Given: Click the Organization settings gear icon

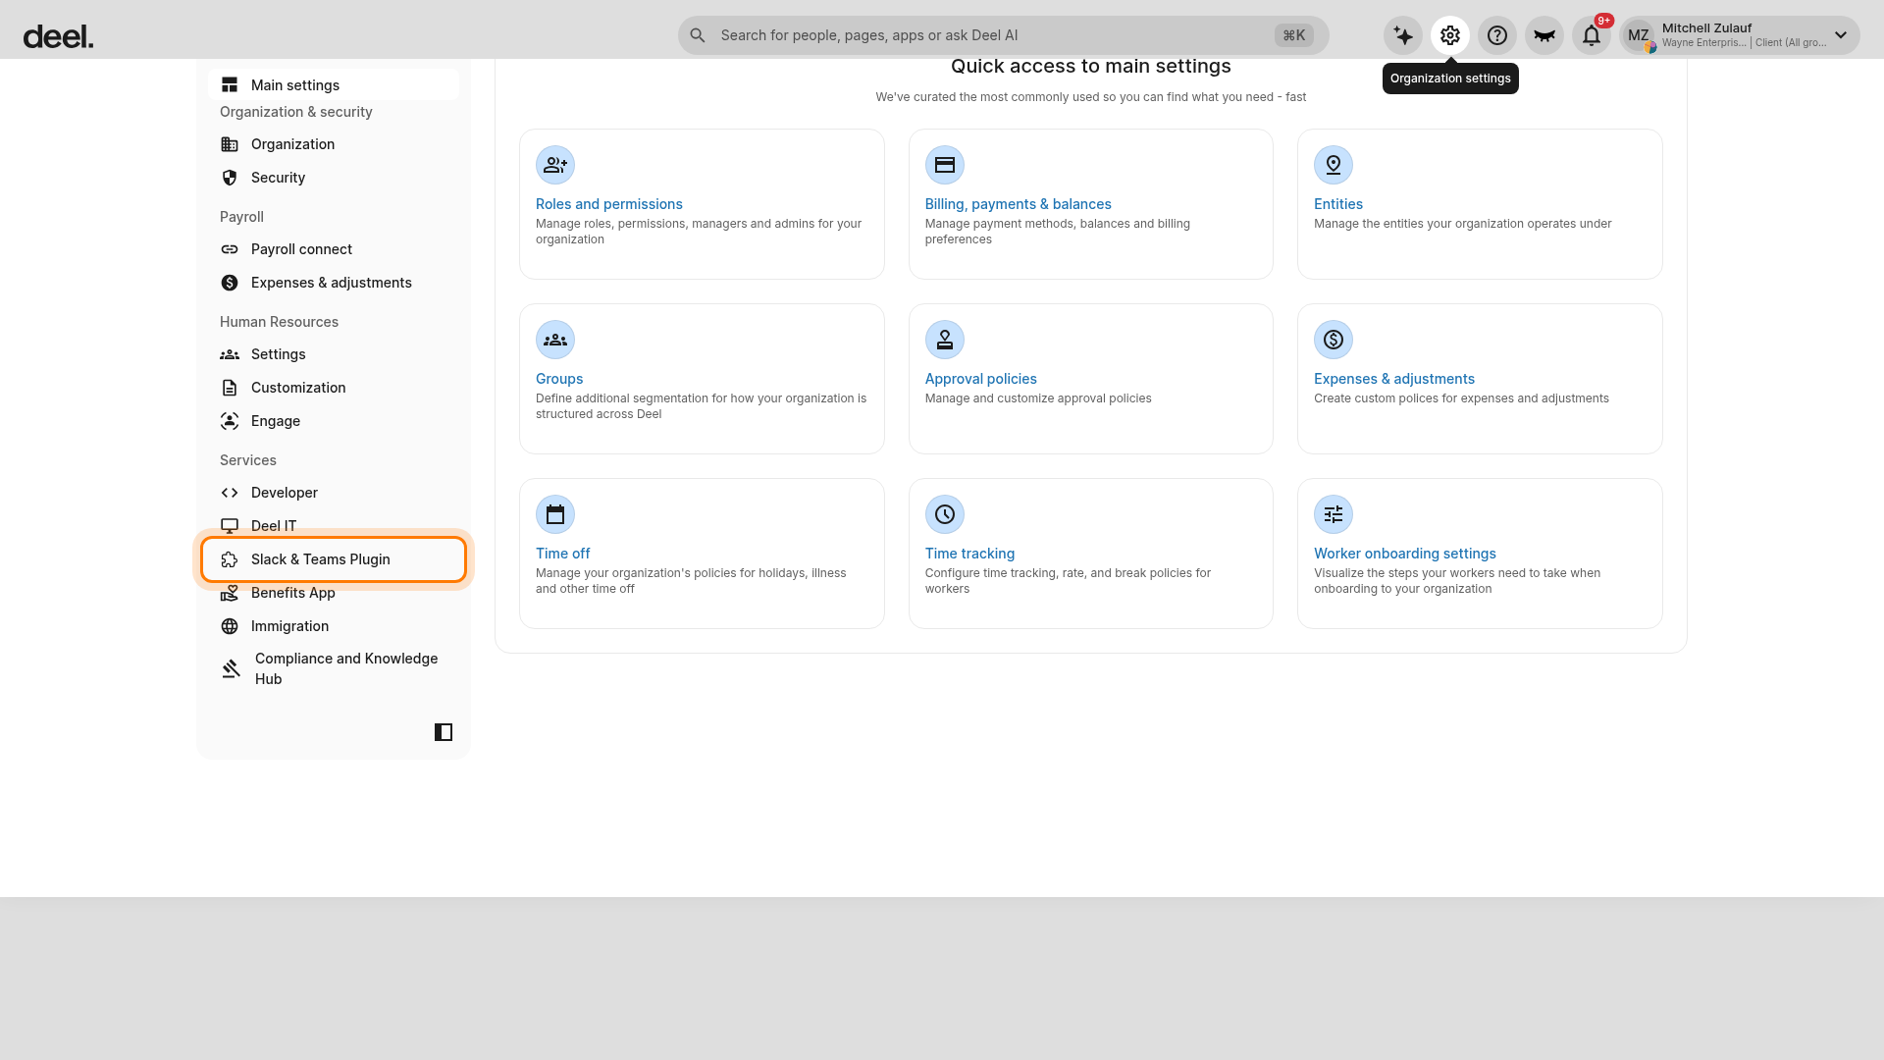Looking at the screenshot, I should 1450,35.
